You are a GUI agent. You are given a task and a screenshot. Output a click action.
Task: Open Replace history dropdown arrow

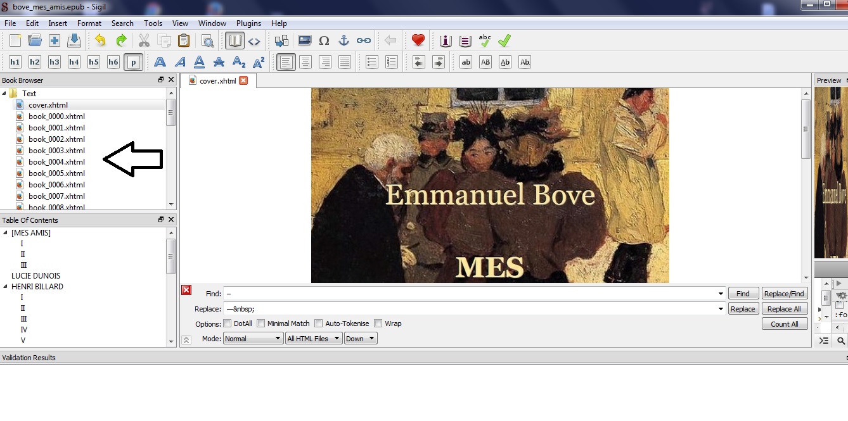721,309
